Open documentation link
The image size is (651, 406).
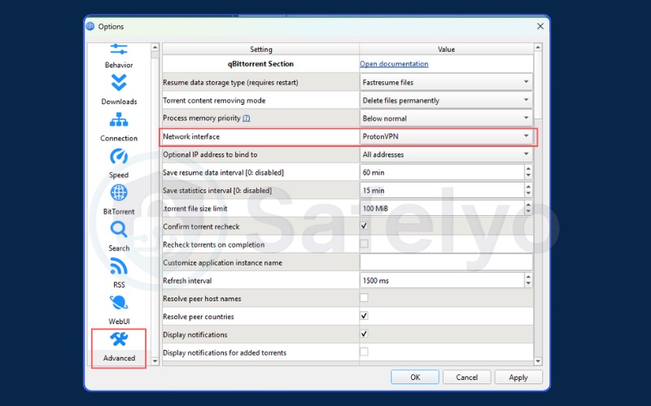[394, 64]
